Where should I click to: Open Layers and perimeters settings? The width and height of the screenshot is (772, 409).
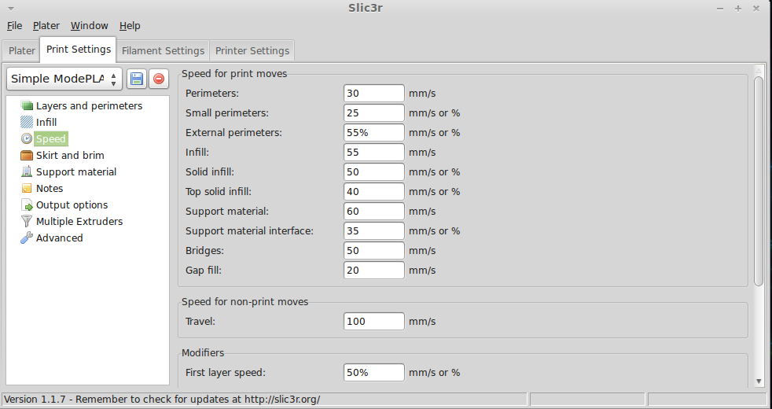pos(89,105)
